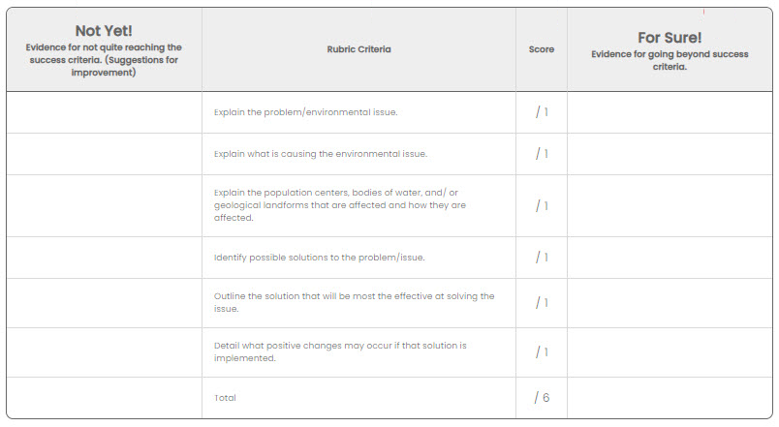Screen dimensions: 779x427
Task: Click the 'For Sure' cell in the Total row
Action: tap(670, 398)
